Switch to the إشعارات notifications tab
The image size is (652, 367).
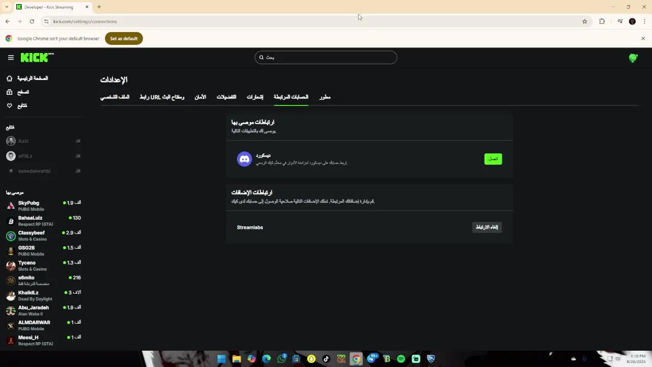coord(255,97)
